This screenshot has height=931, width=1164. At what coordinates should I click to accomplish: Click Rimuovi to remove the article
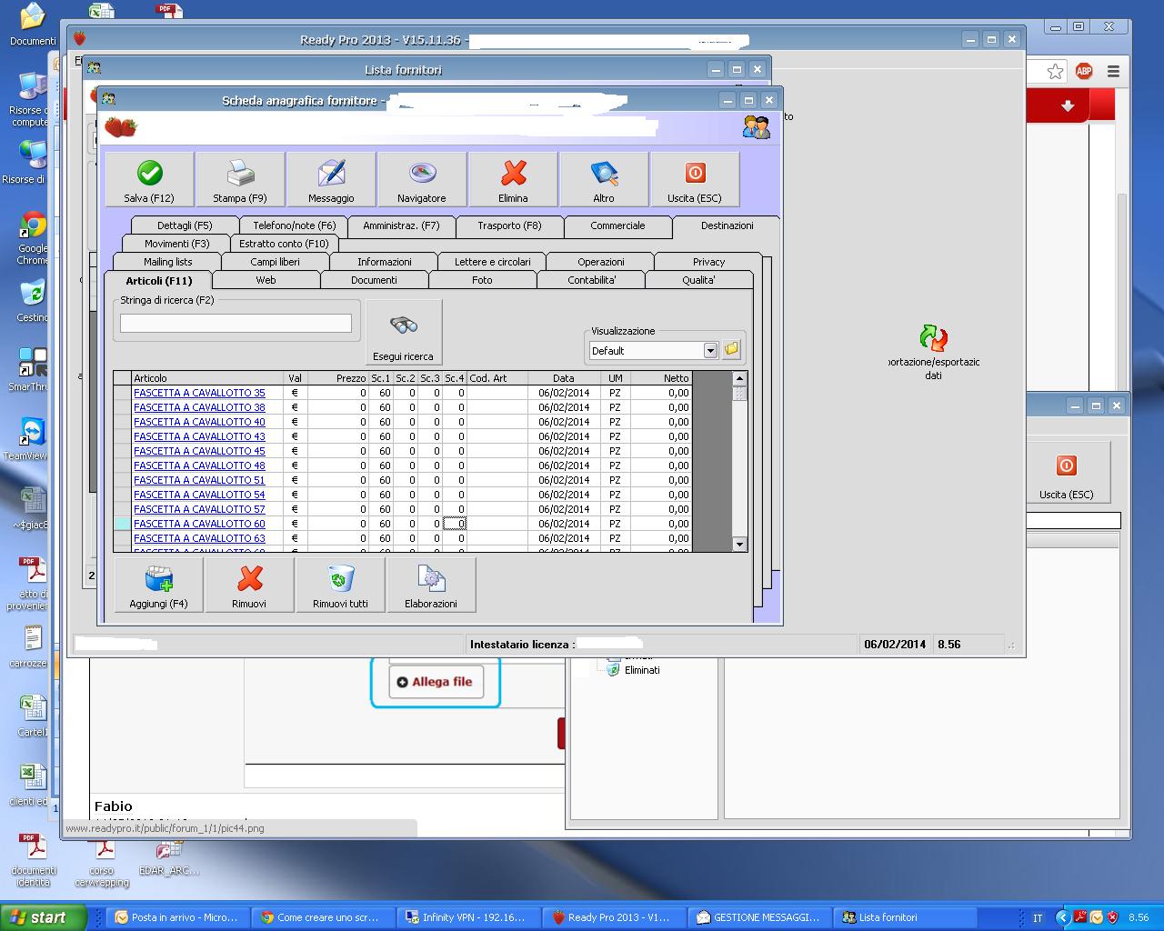tap(249, 585)
